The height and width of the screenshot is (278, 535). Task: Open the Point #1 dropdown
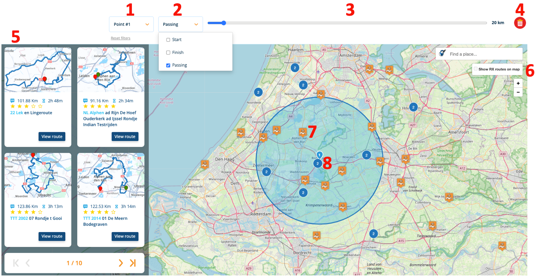click(x=131, y=24)
